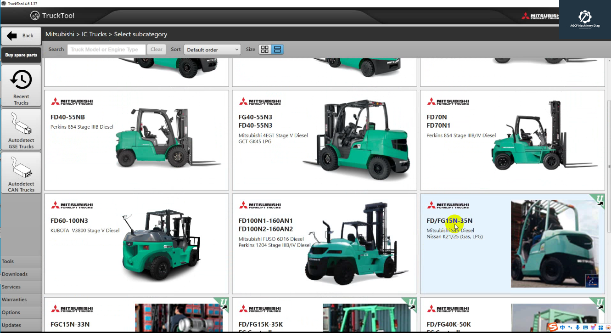Open Recent Trucks from the sidebar
The width and height of the screenshot is (611, 333).
21,86
